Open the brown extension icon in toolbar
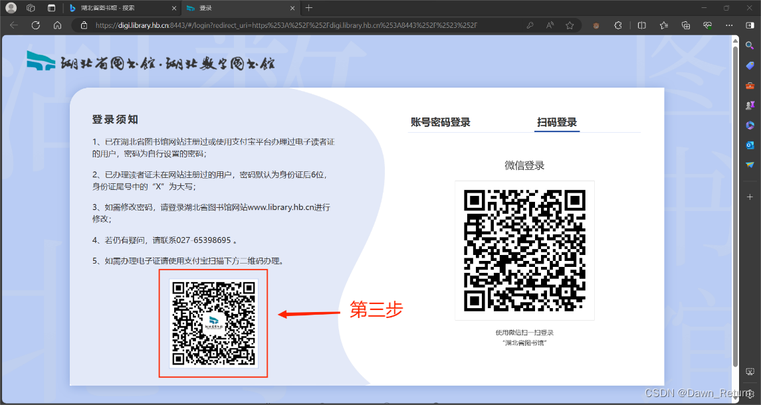This screenshot has height=405, width=761. coord(596,25)
